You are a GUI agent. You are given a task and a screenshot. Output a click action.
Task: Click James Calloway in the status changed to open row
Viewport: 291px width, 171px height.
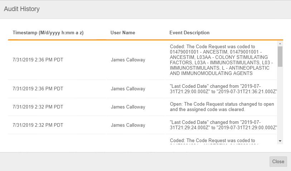point(128,107)
